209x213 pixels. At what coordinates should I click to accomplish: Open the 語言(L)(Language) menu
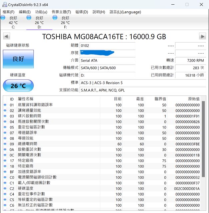pos(125,12)
